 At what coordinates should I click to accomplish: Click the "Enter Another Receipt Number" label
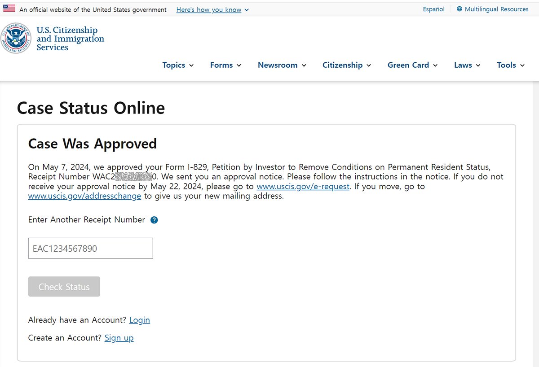[x=87, y=220]
